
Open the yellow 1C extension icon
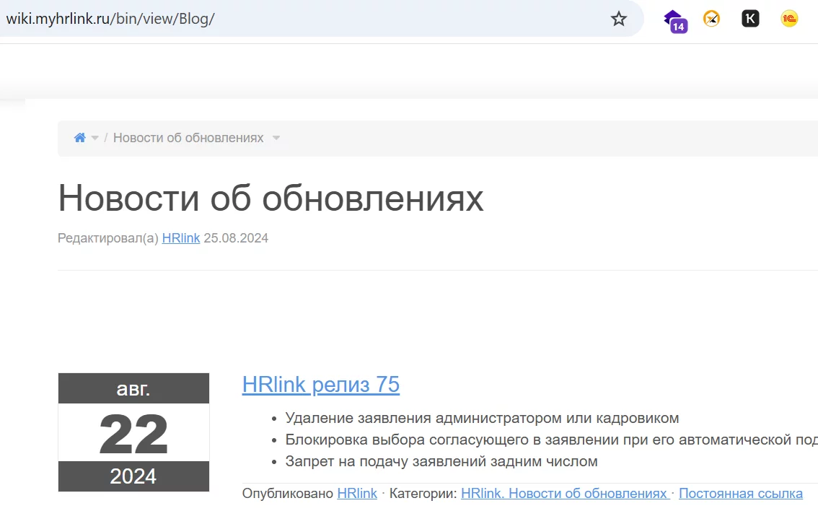click(789, 19)
